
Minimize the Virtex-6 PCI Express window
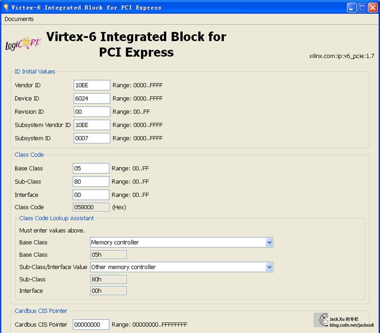click(351, 8)
